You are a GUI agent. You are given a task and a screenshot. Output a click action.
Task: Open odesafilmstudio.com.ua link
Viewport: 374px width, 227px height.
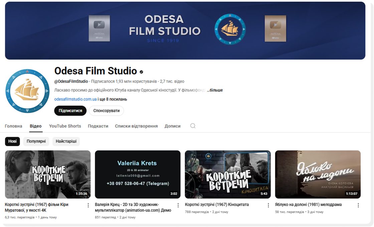pyautogui.click(x=75, y=99)
